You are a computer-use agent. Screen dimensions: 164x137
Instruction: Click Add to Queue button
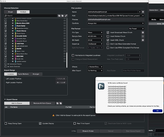tap(17, 103)
